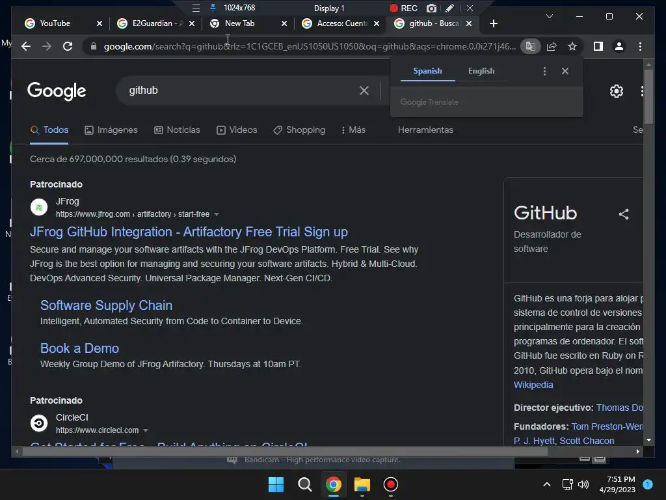Share the GitHub knowledge panel

click(624, 214)
